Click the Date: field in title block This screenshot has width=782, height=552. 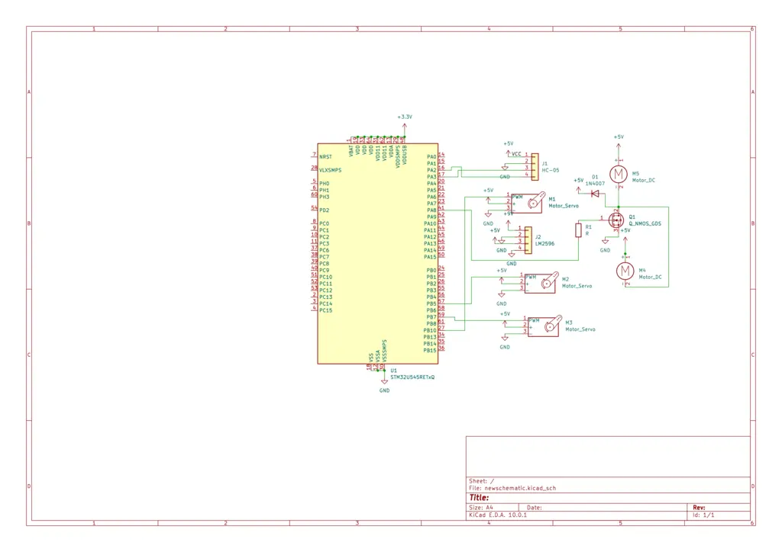click(x=534, y=508)
